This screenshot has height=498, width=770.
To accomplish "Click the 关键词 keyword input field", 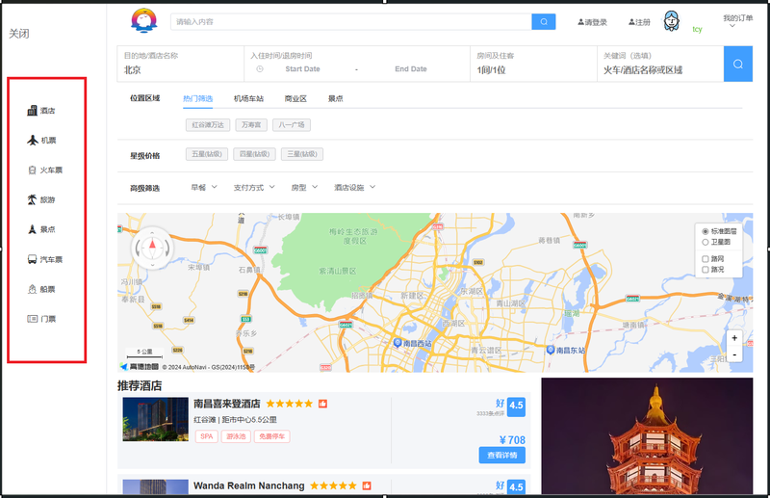I will (x=660, y=64).
